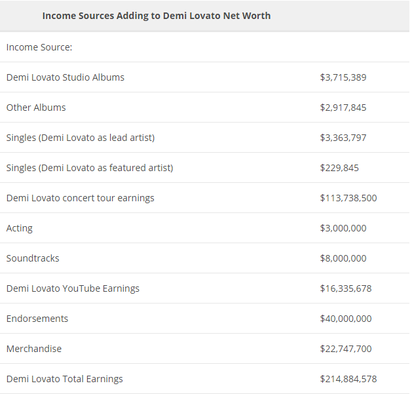The height and width of the screenshot is (394, 412).
Task: Select the $3,000,000 acting amount
Action: 343,228
